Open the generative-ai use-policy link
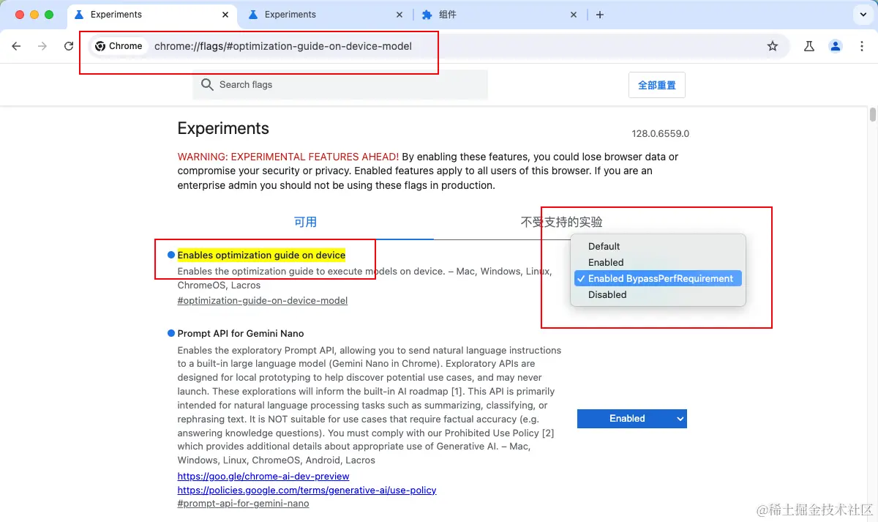This screenshot has height=522, width=878. (x=307, y=490)
